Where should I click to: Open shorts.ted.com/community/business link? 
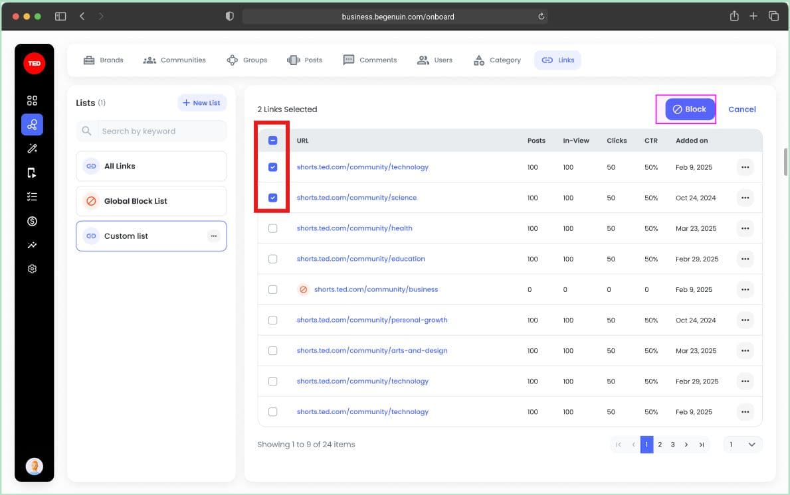[376, 290]
